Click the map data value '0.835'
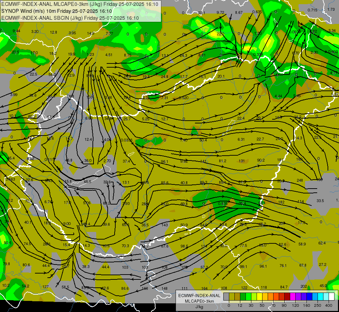 pos(223,203)
